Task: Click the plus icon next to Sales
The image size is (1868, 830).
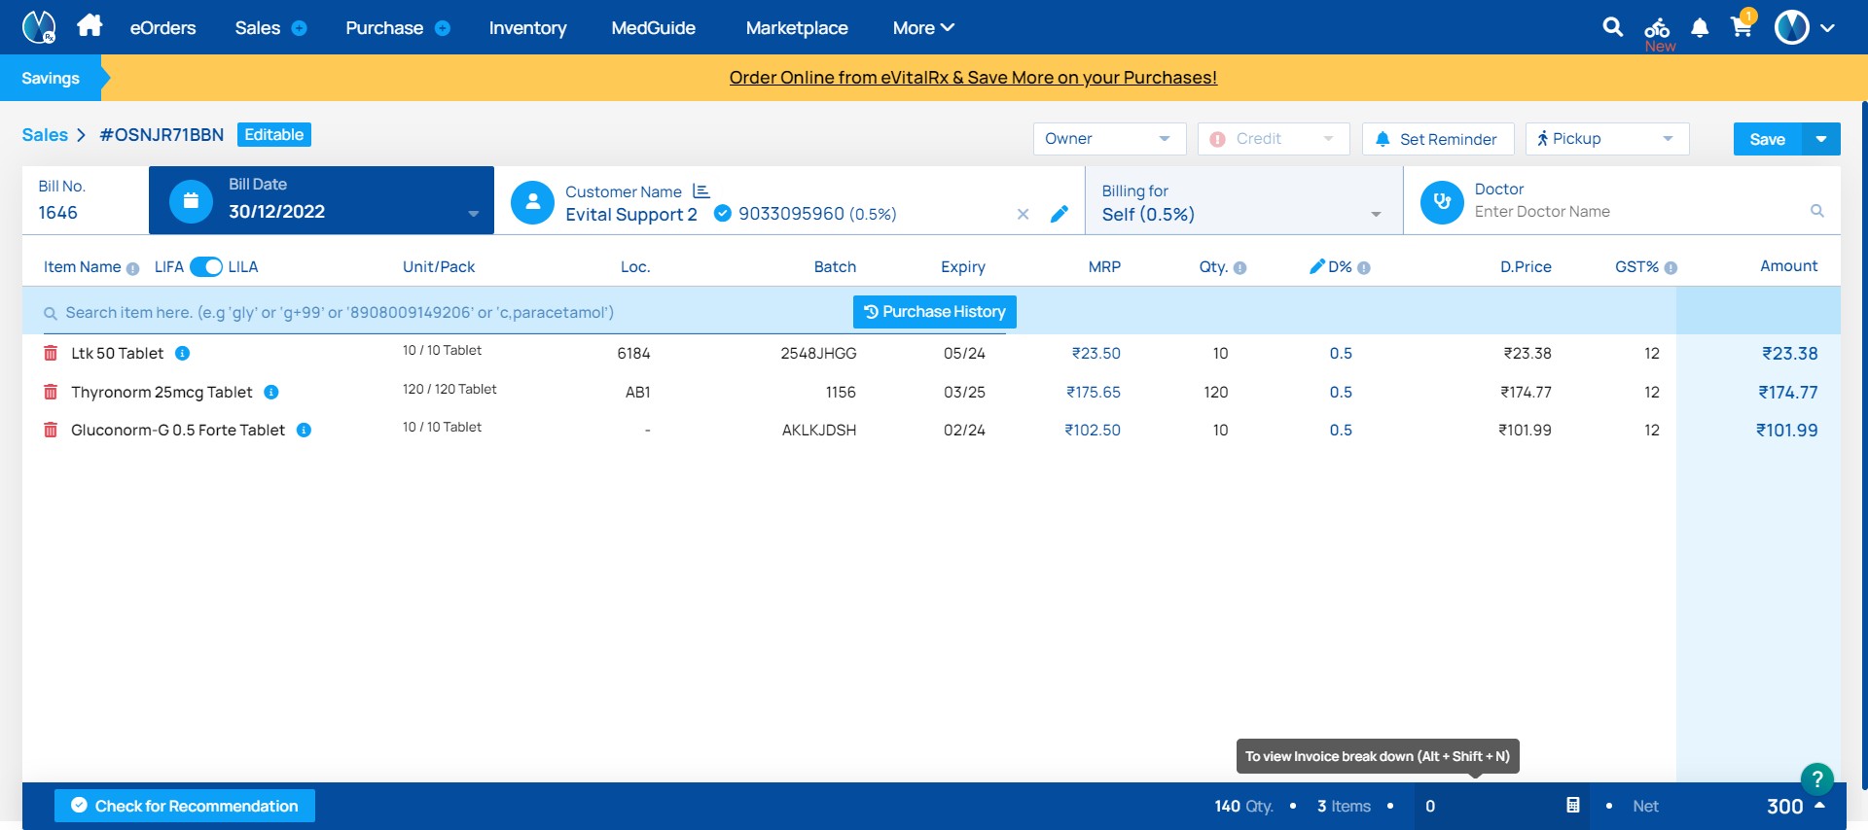Action: [300, 28]
